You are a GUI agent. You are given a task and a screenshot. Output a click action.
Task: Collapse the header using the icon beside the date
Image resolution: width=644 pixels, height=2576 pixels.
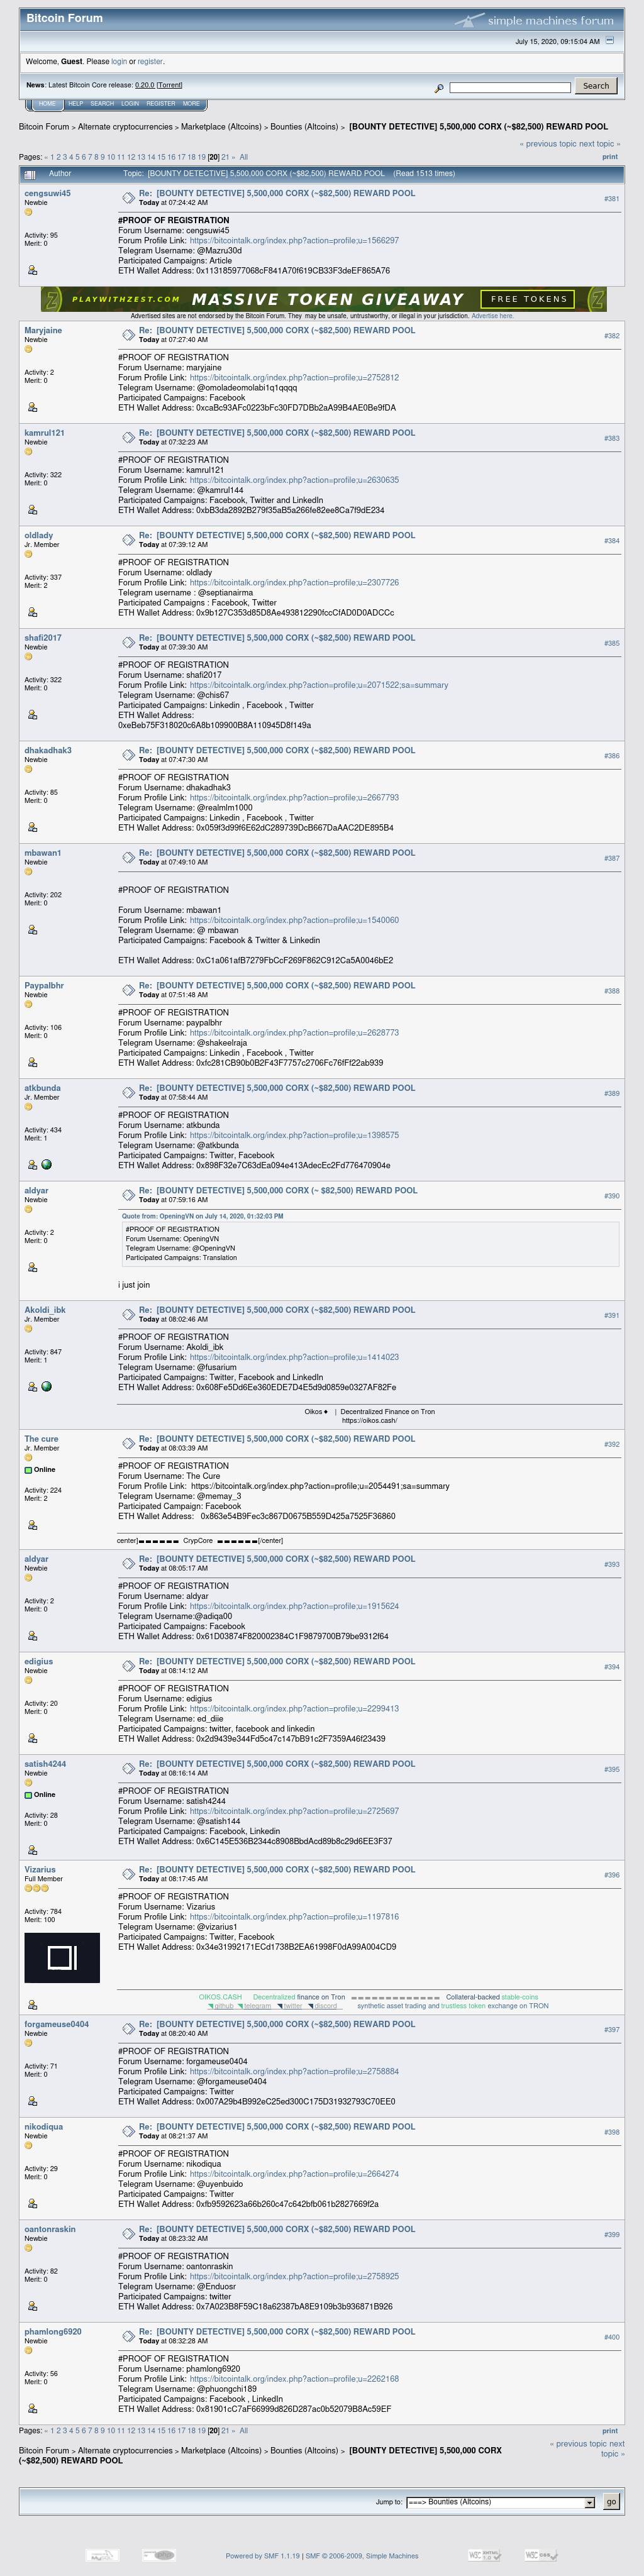(610, 41)
